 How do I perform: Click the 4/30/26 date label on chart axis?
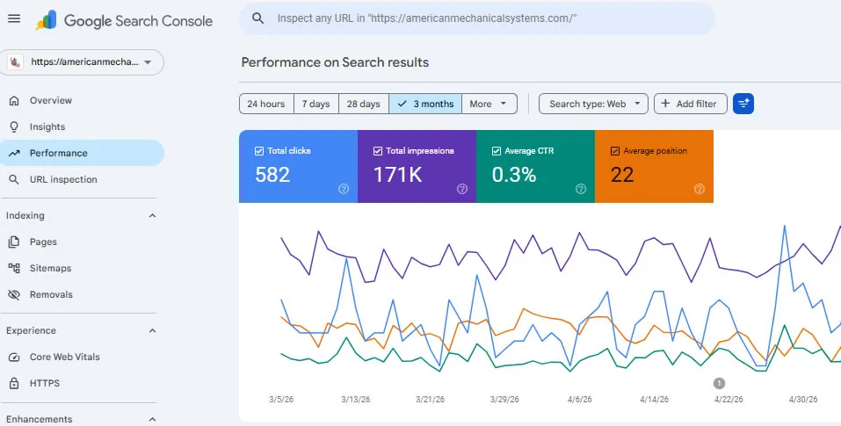coord(803,400)
